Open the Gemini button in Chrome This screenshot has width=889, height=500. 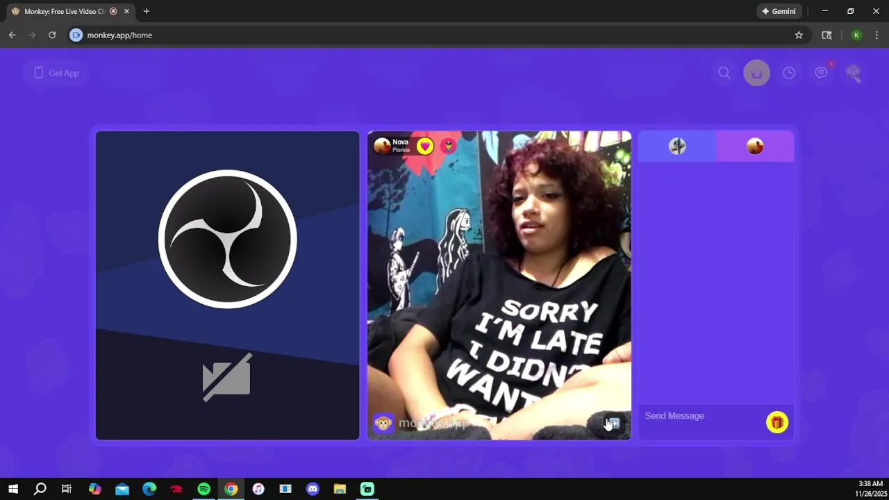(x=779, y=11)
